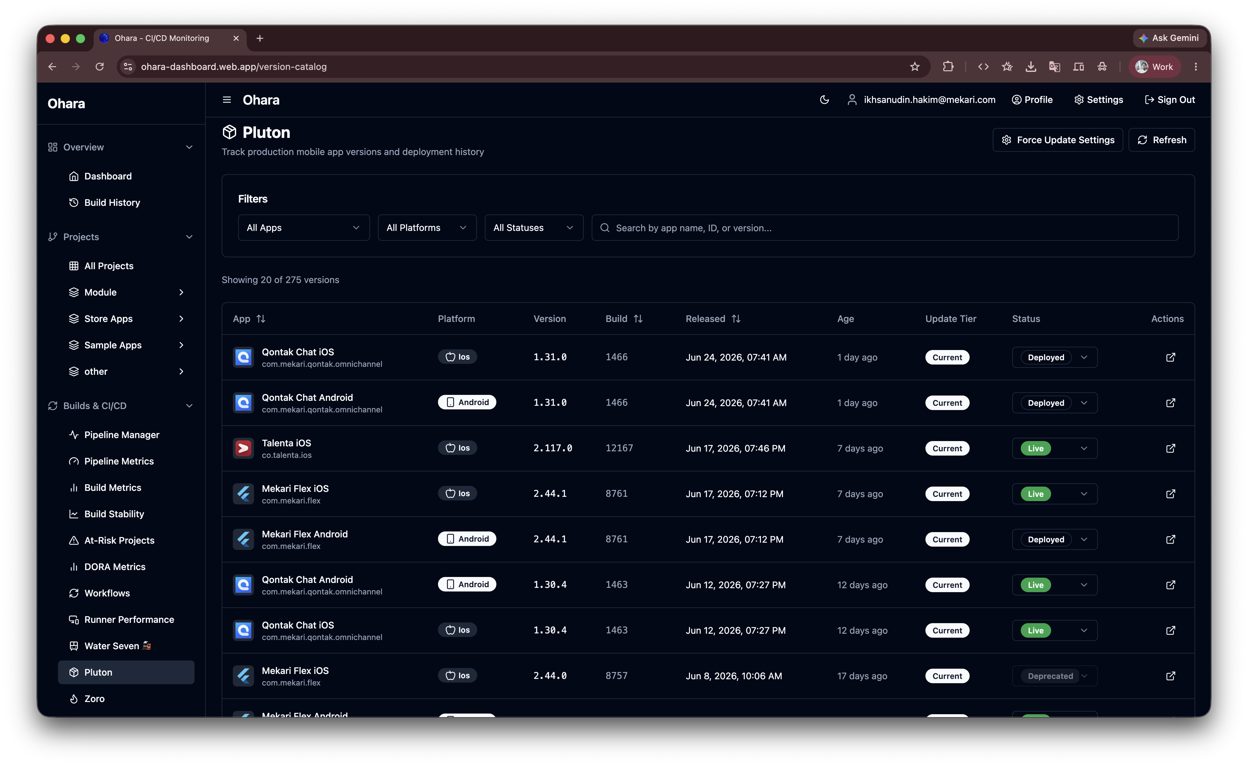Click the Talenta iOS app icon
Screen dimensions: 1248x766
[x=243, y=448]
